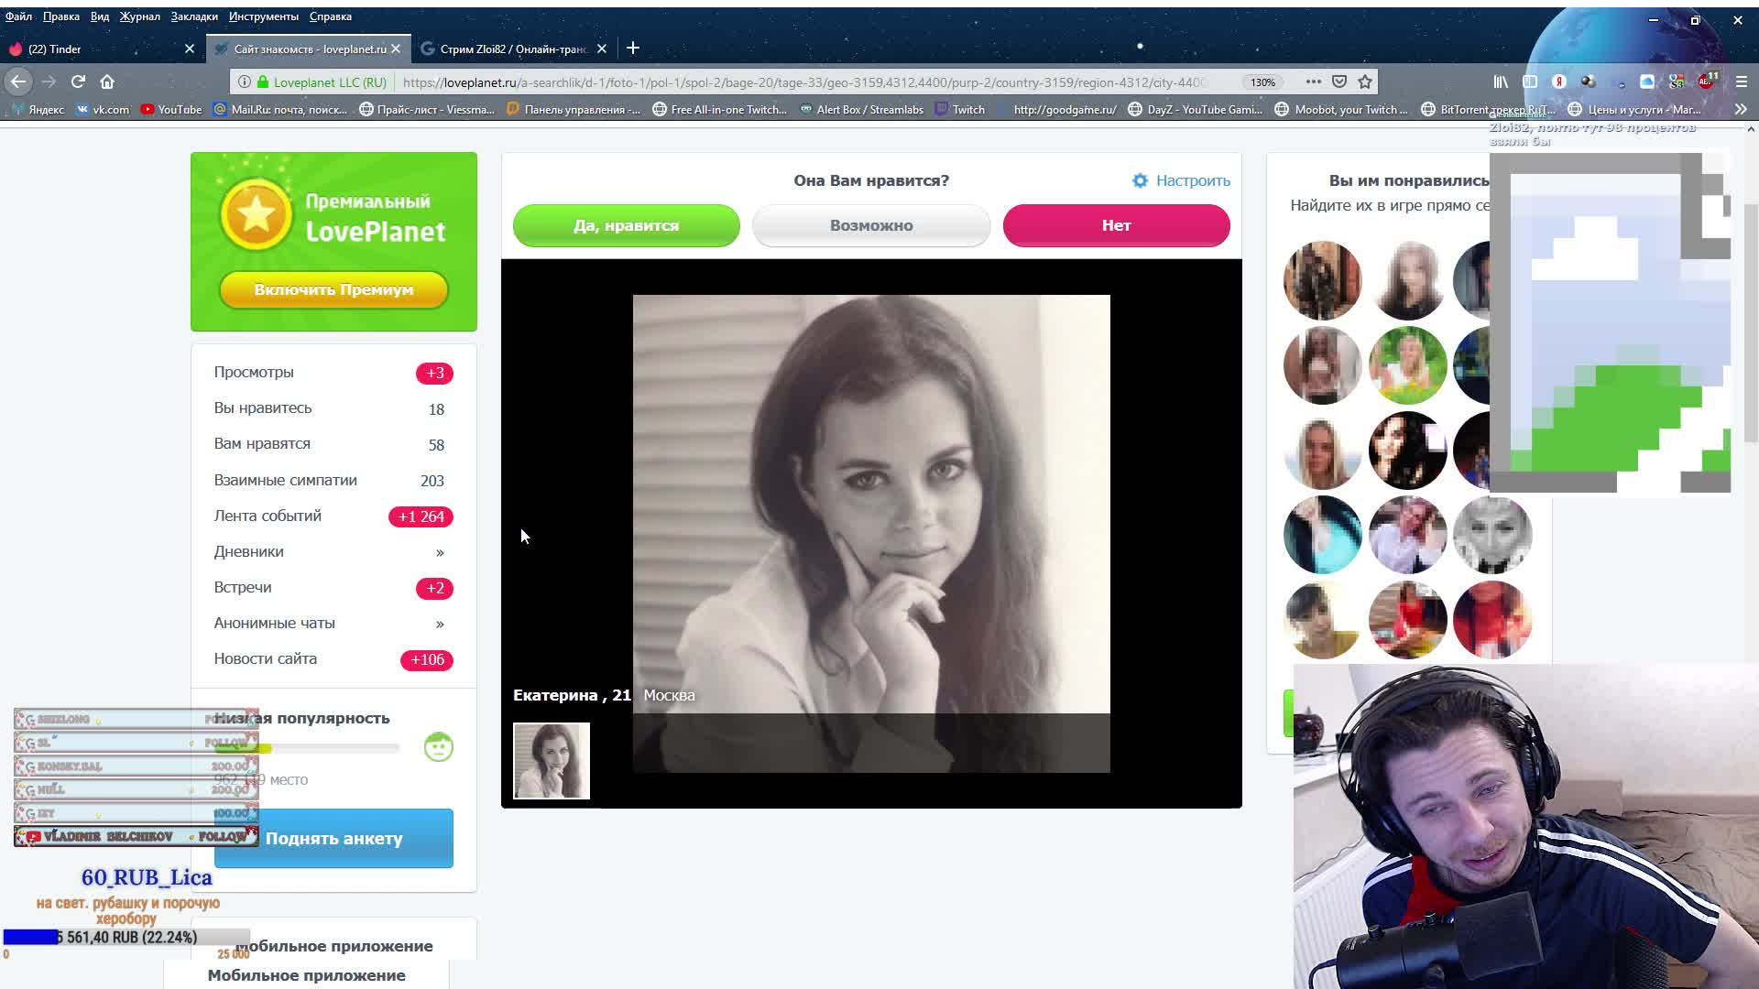Click the Включить Премиум button
Image resolution: width=1759 pixels, height=989 pixels.
point(333,289)
